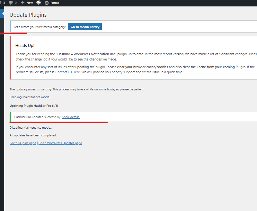The image size is (257, 211).
Task: Show details of the HashBar Pro update
Action: pyautogui.click(x=71, y=117)
